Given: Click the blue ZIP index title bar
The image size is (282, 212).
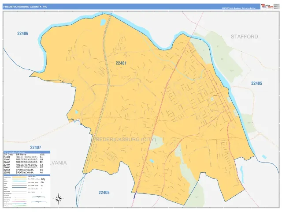Looking at the screenshot, I should (27, 152).
